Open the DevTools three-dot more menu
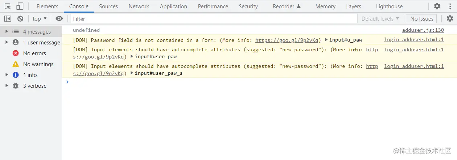457x160 pixels. point(450,6)
